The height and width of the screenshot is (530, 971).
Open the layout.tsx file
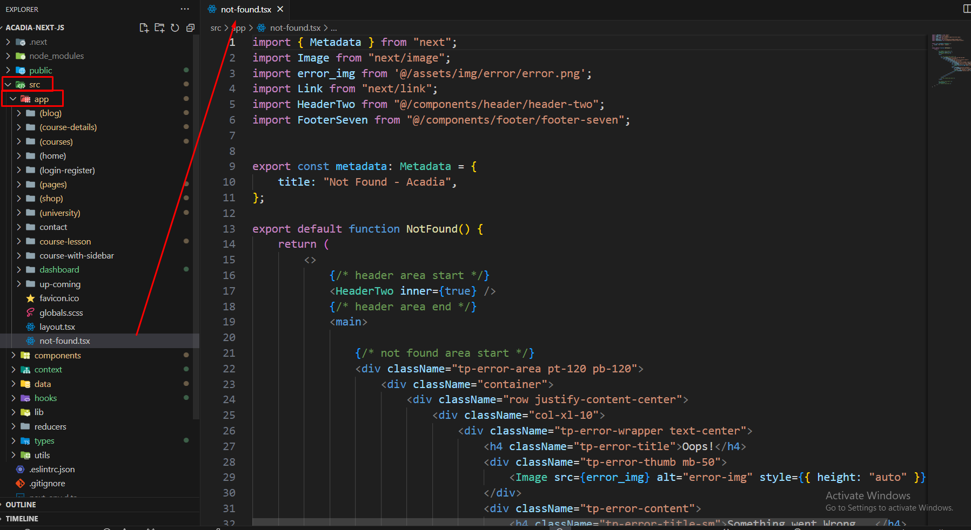click(57, 327)
